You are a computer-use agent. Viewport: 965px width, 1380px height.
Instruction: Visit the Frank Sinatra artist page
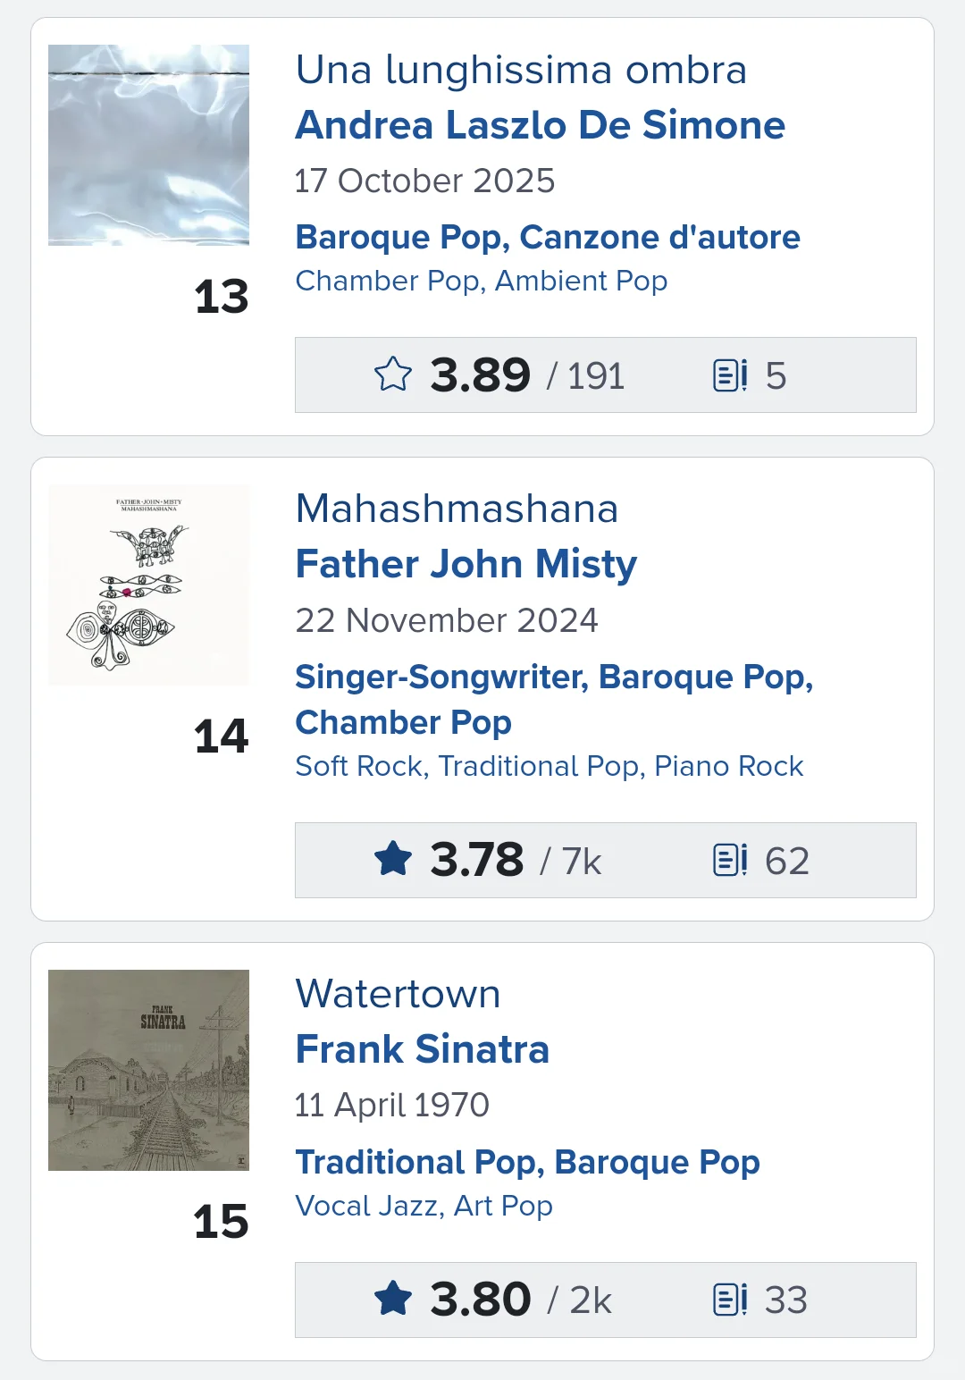422,1049
